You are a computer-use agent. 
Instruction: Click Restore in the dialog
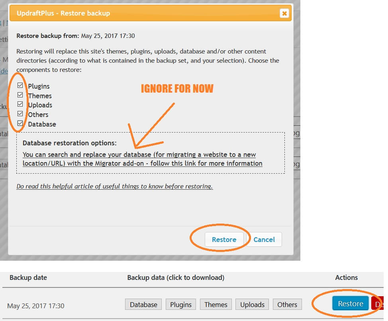[224, 240]
